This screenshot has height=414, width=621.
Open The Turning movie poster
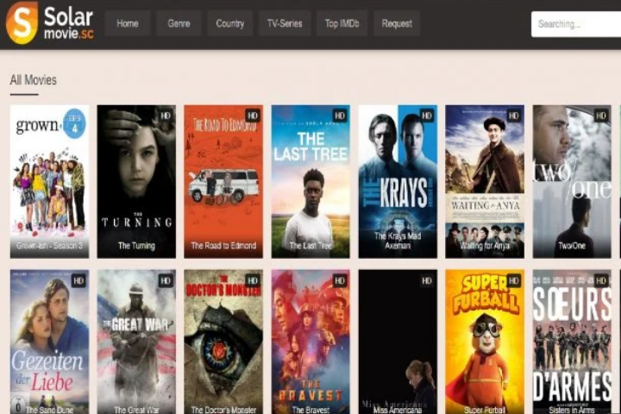click(136, 181)
